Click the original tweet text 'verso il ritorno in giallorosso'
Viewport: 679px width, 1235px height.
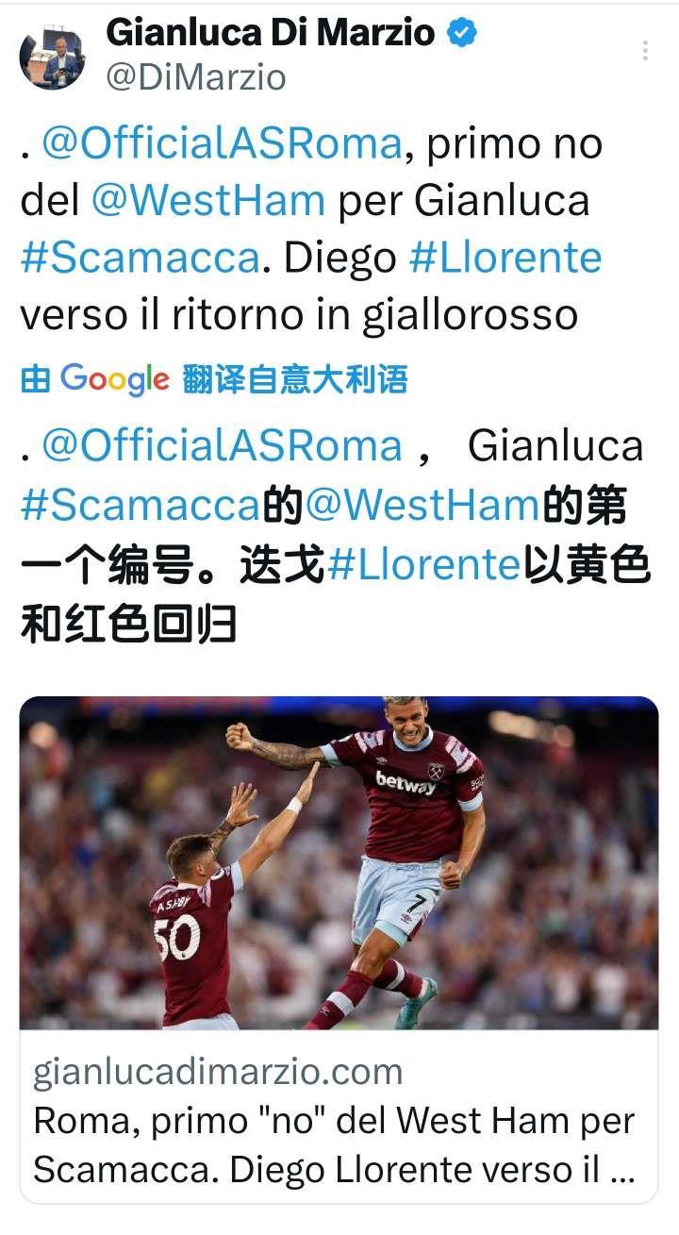click(299, 314)
